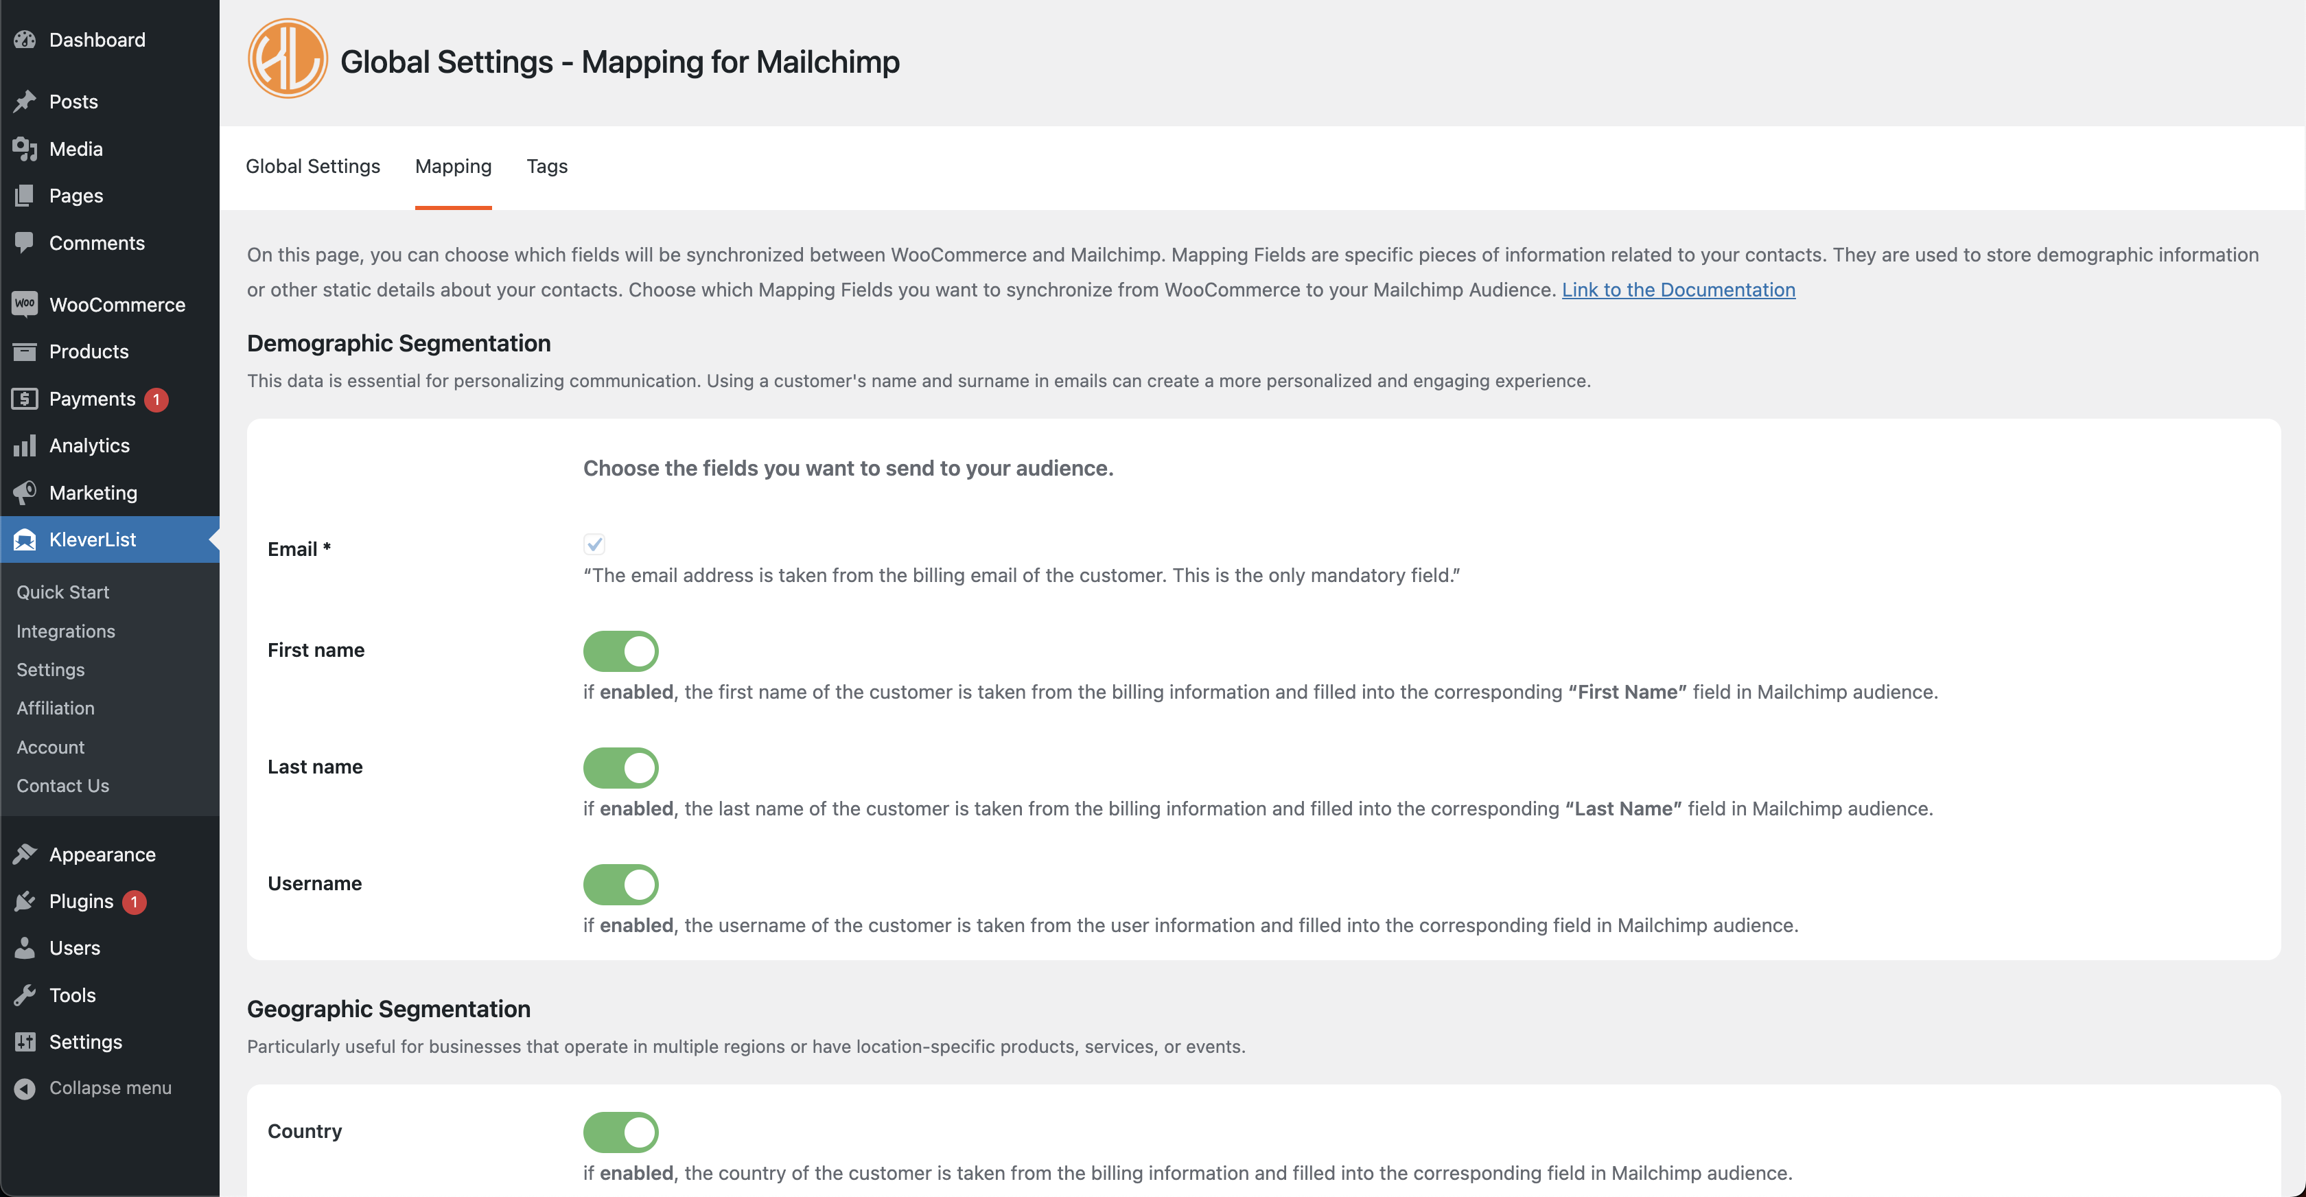Click the Appearance paintbrush icon
The width and height of the screenshot is (2306, 1197).
point(25,854)
